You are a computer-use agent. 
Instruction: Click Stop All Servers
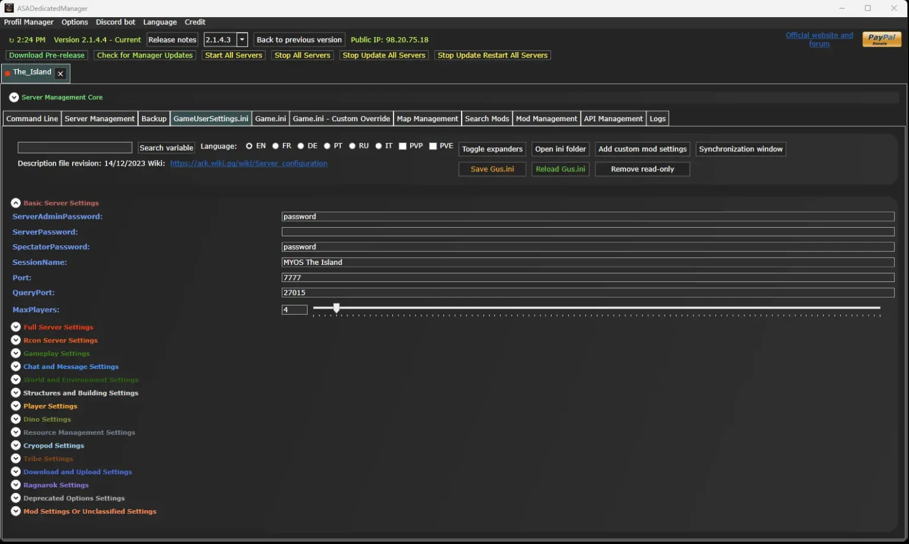click(302, 56)
